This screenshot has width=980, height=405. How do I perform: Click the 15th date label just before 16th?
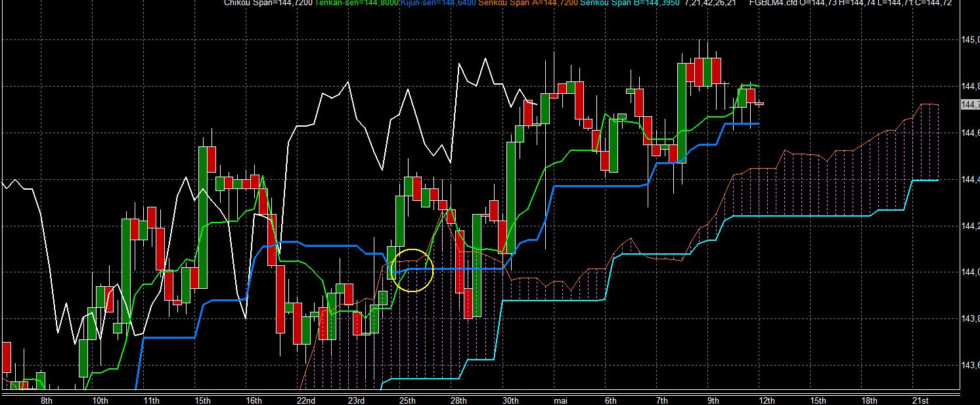click(x=202, y=400)
